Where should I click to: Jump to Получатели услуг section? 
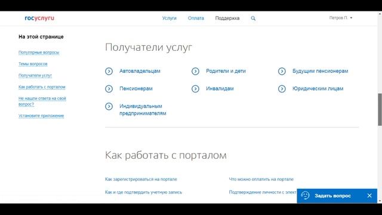click(35, 75)
